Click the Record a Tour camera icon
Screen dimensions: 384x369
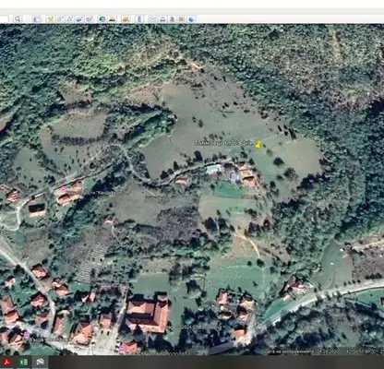(x=89, y=19)
